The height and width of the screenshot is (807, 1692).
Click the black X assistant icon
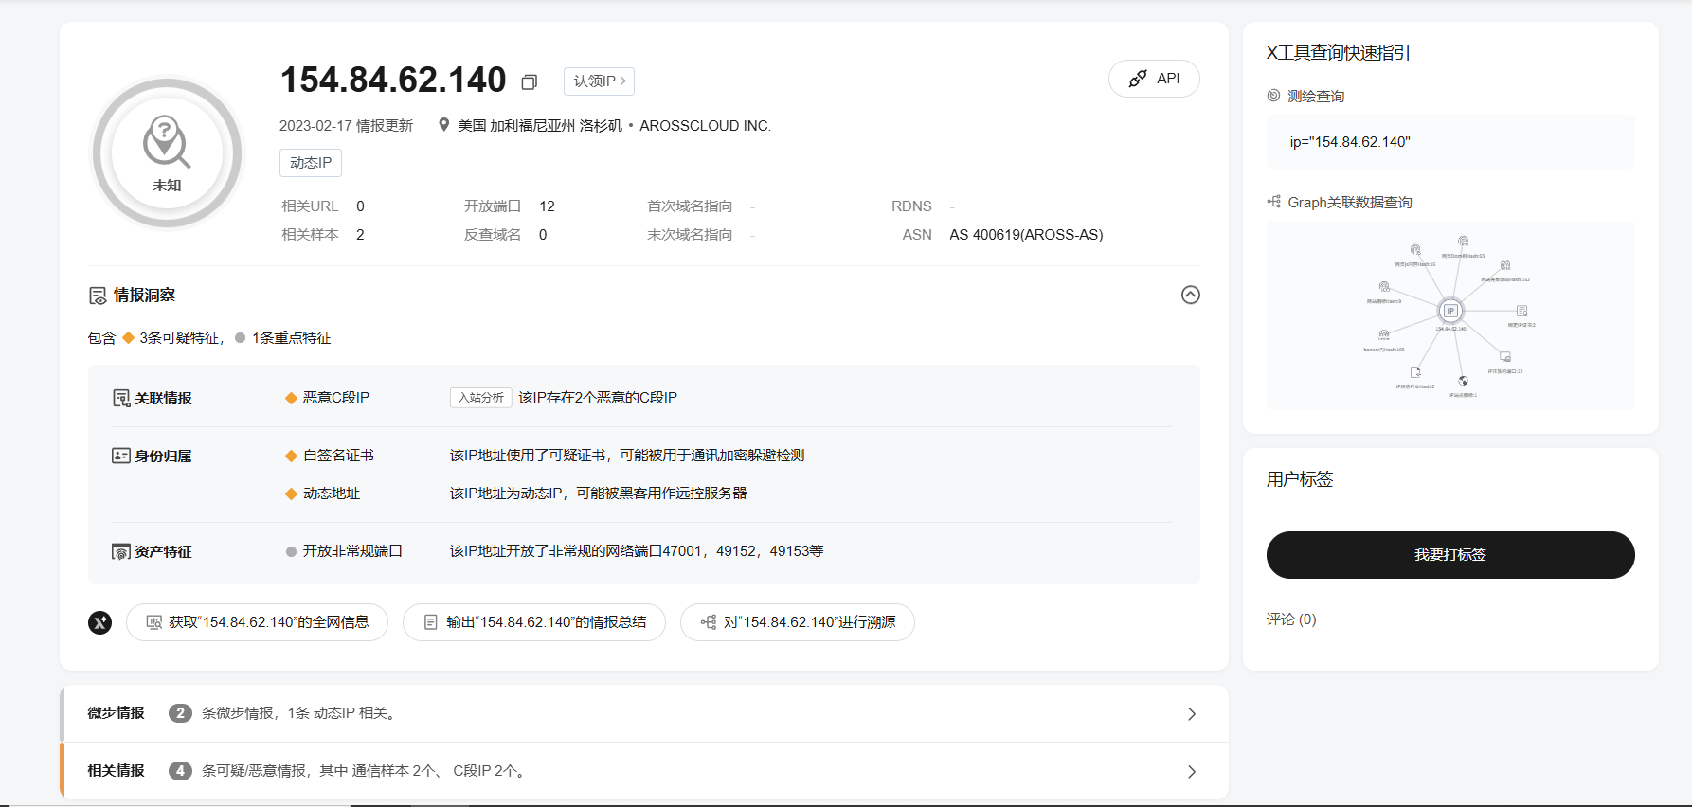pos(100,622)
